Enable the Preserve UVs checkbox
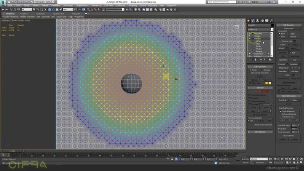Viewport: 304px width, 171px height. (280, 41)
